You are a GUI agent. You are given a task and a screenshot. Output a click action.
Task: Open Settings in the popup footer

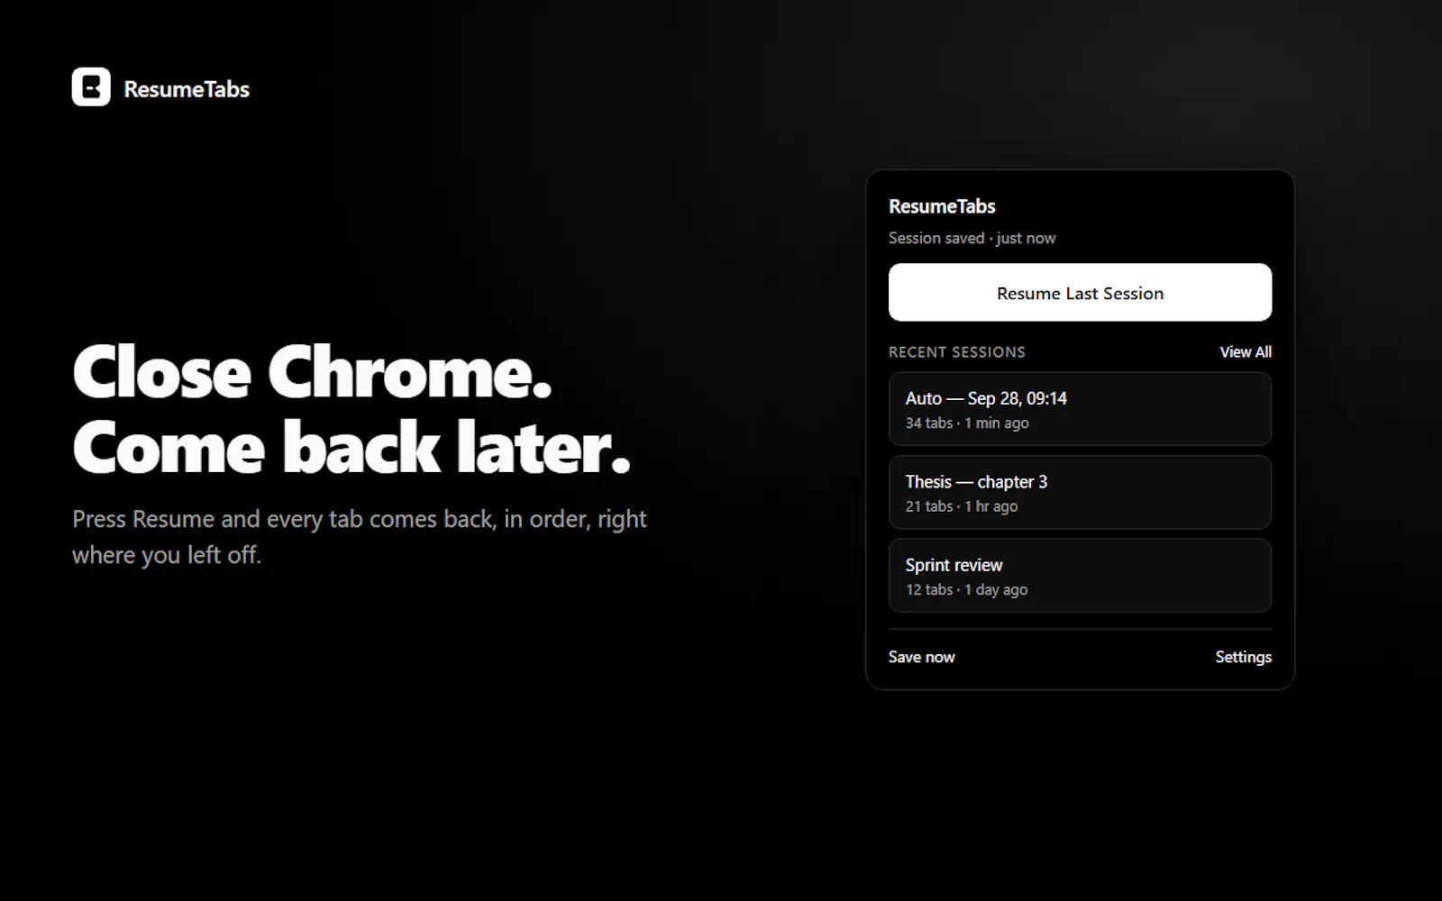tap(1243, 657)
